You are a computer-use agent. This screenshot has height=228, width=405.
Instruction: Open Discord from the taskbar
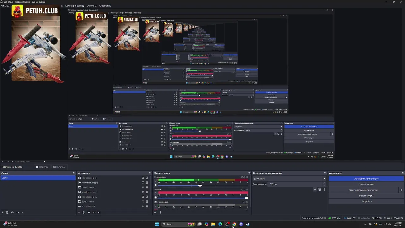coord(241,224)
